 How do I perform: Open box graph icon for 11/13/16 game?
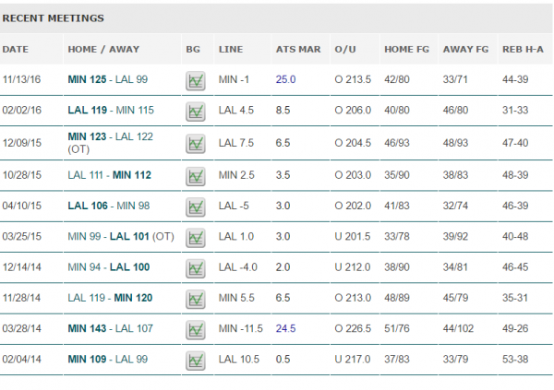click(196, 81)
